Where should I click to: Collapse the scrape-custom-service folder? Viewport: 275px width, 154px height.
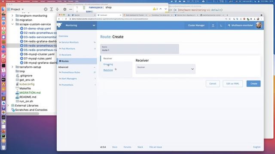click(x=12, y=24)
